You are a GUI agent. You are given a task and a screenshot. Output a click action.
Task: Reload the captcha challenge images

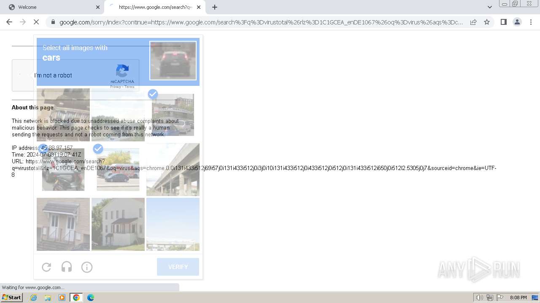point(46,267)
